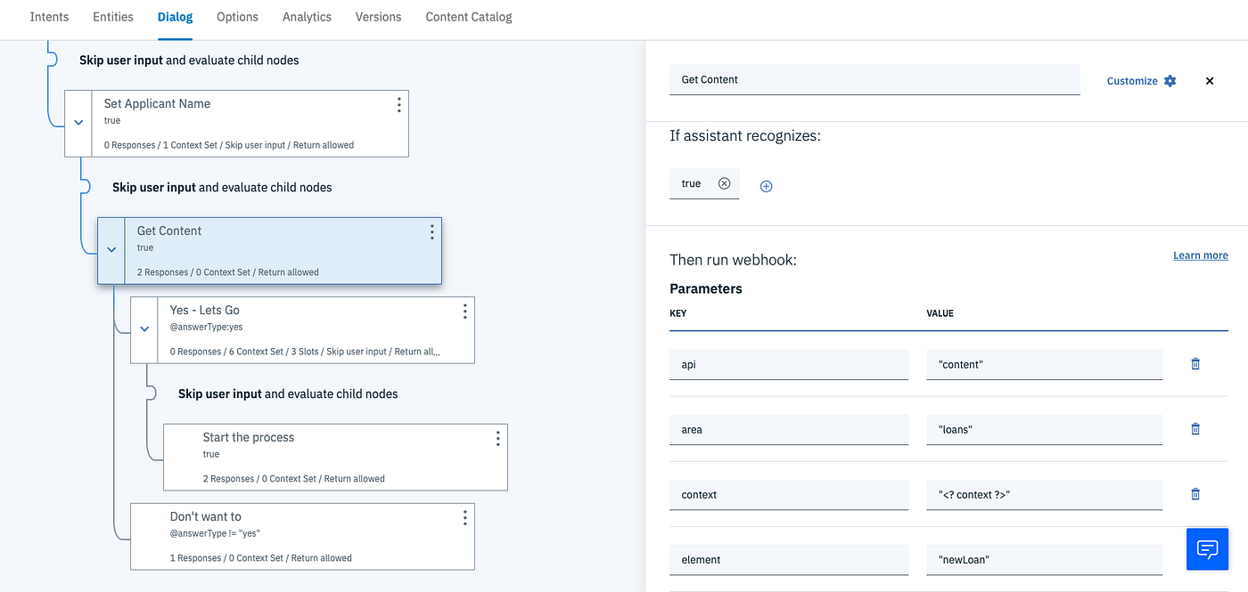Click the Customize label text
This screenshot has height=592, width=1248.
[x=1131, y=80]
